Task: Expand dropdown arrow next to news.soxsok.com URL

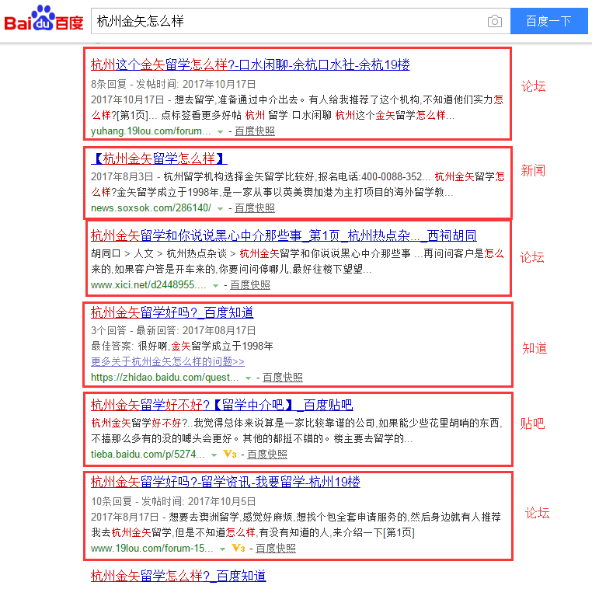Action: point(220,209)
